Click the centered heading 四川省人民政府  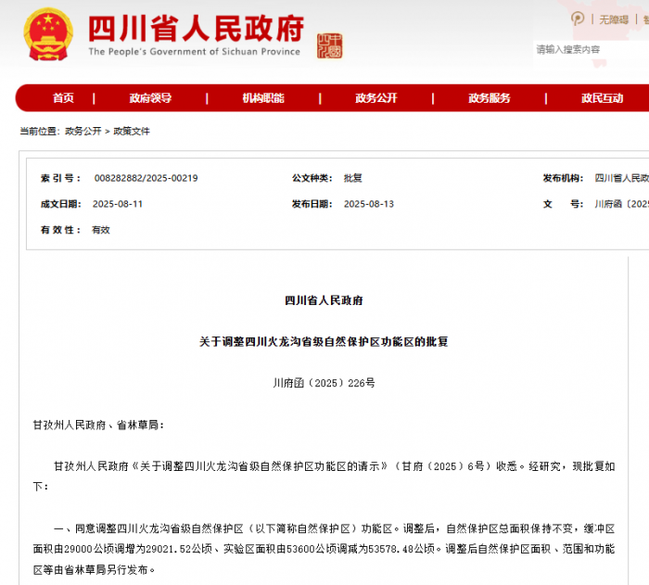[x=324, y=300]
